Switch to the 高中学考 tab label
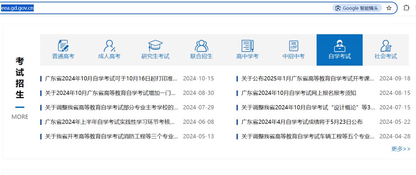The width and height of the screenshot is (416, 175). tap(247, 56)
